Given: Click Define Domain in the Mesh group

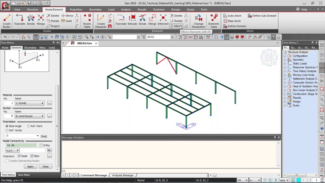Looking at the screenshot, I should tap(235, 26).
